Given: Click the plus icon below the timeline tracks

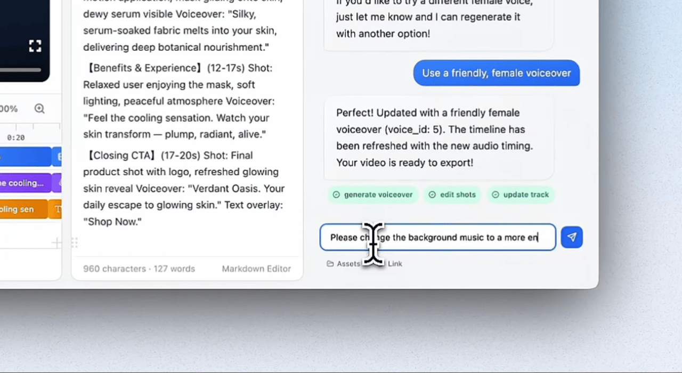Looking at the screenshot, I should (x=56, y=244).
